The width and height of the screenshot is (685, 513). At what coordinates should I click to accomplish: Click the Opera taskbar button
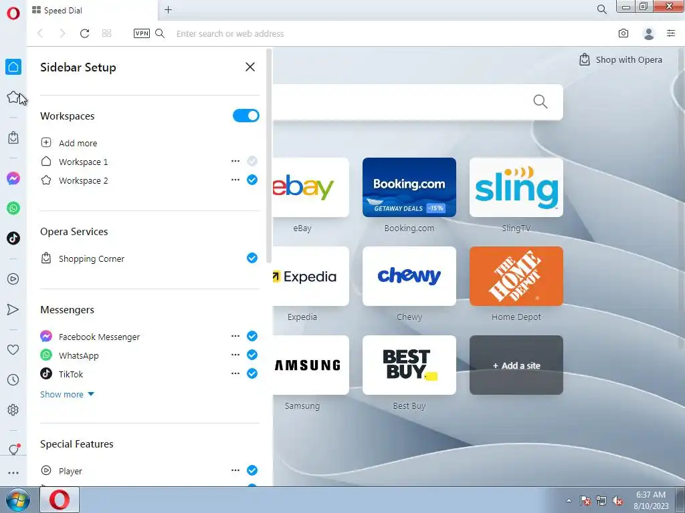[x=60, y=500]
